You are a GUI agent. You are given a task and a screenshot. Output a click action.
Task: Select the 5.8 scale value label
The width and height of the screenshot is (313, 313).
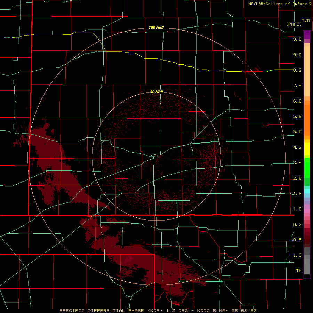(x=297, y=117)
